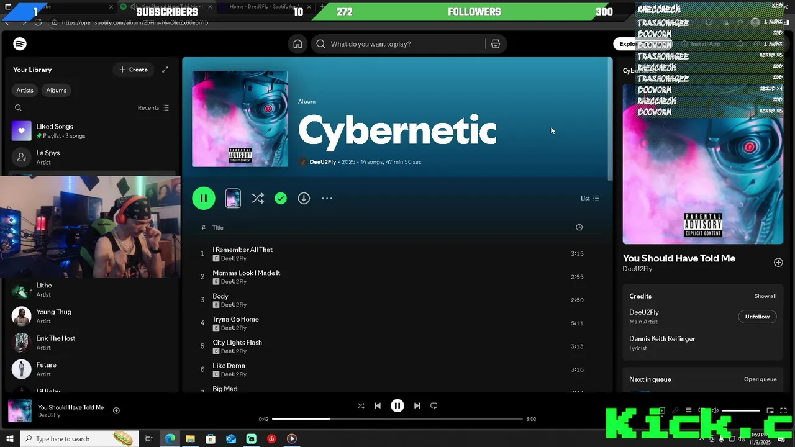Search within Your Library magnifier icon
This screenshot has height=447, width=795.
[18, 107]
